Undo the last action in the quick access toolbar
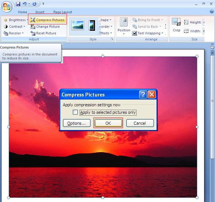Screen dimensions: 215x202 point(25,4)
